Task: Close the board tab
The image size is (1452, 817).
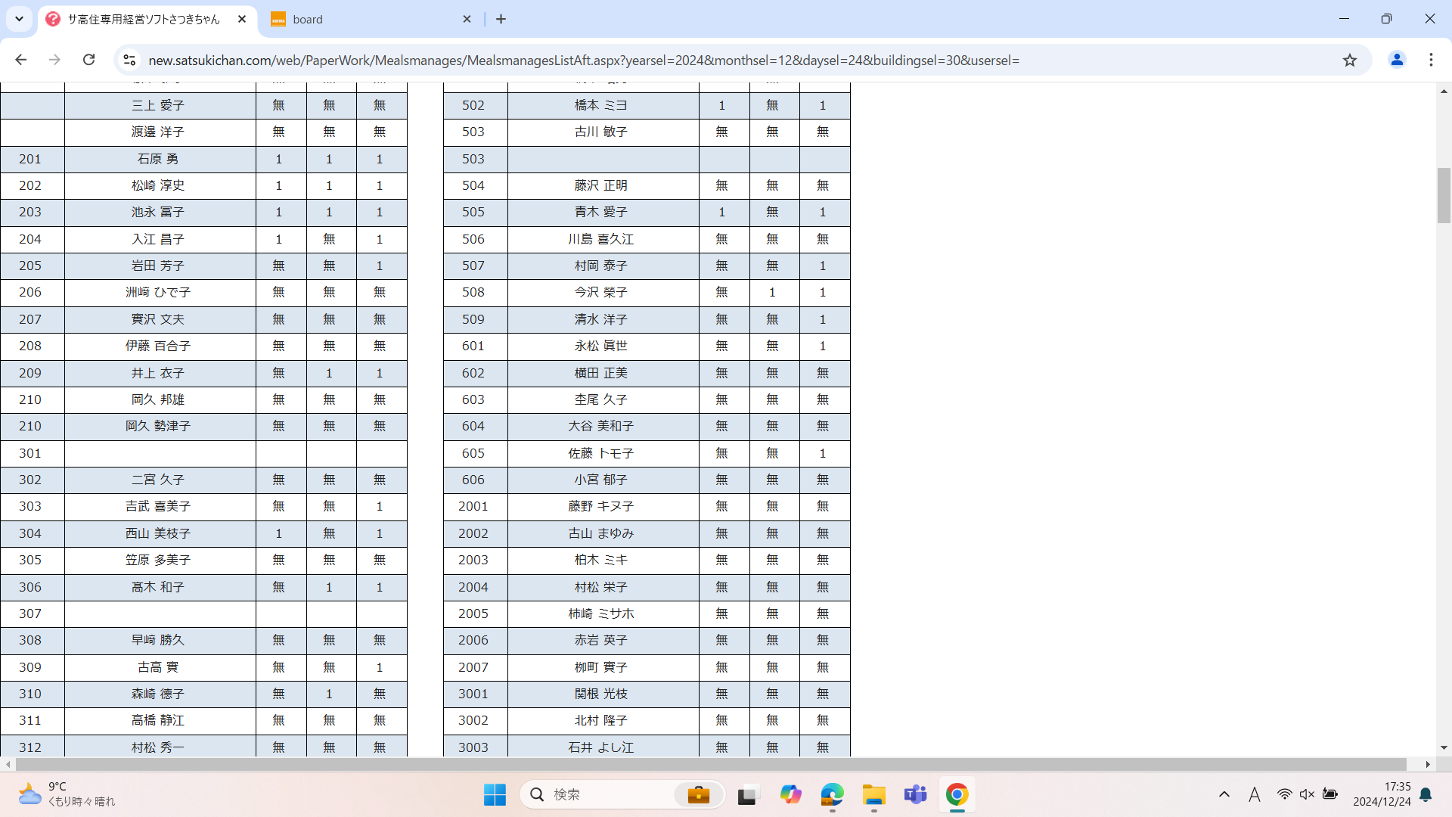Action: point(467,20)
